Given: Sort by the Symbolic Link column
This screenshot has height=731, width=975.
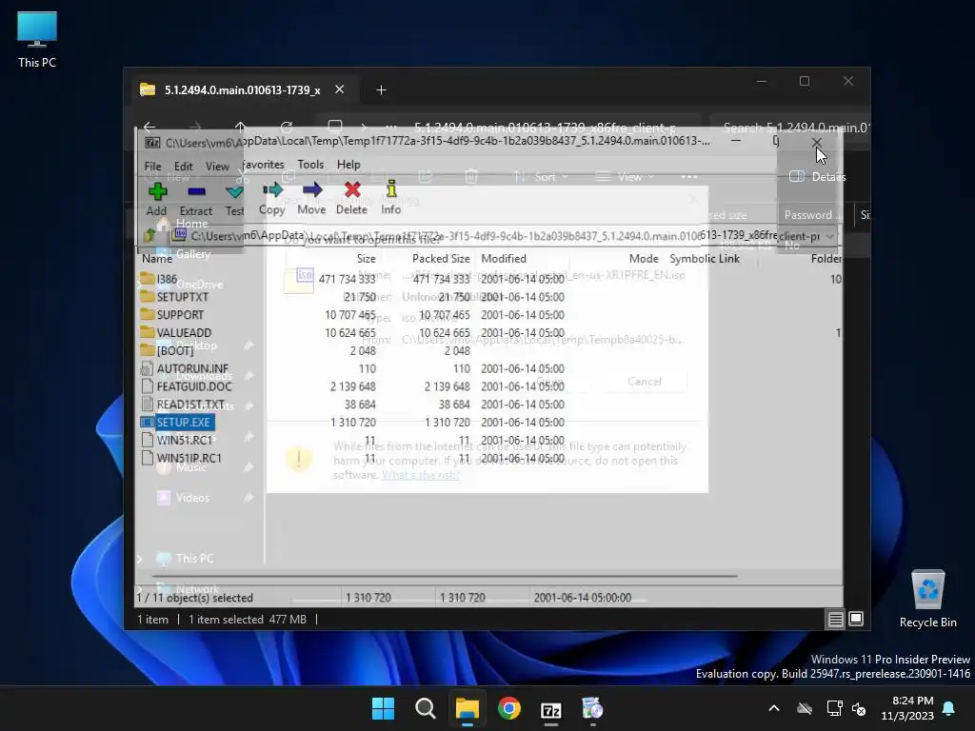Looking at the screenshot, I should pyautogui.click(x=705, y=259).
